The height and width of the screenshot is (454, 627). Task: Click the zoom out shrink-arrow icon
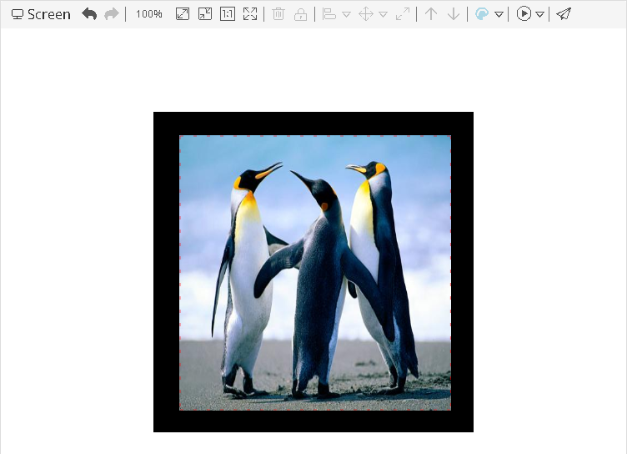coord(205,14)
